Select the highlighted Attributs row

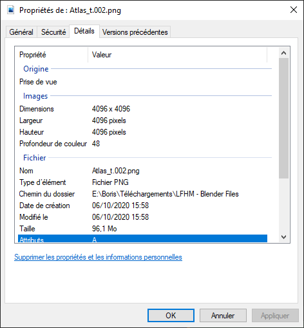point(142,239)
